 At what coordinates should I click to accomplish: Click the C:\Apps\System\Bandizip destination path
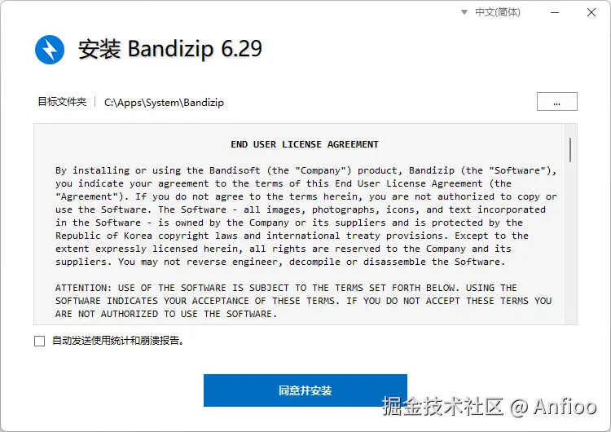[164, 103]
